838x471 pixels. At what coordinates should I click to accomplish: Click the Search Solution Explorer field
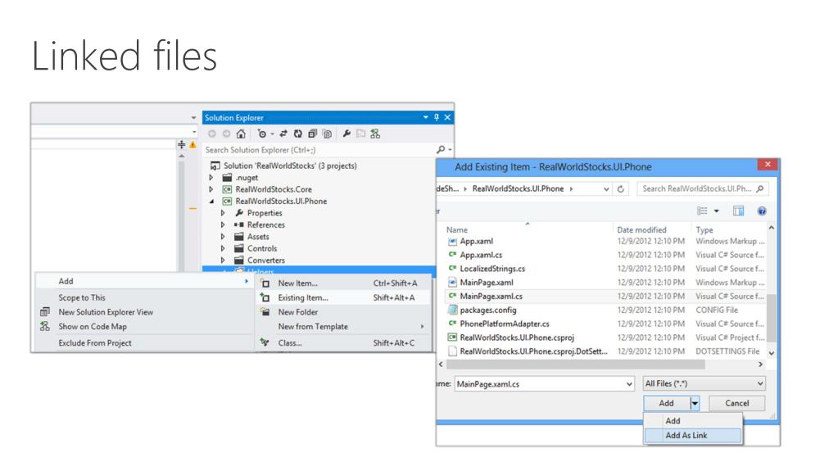pos(319,150)
